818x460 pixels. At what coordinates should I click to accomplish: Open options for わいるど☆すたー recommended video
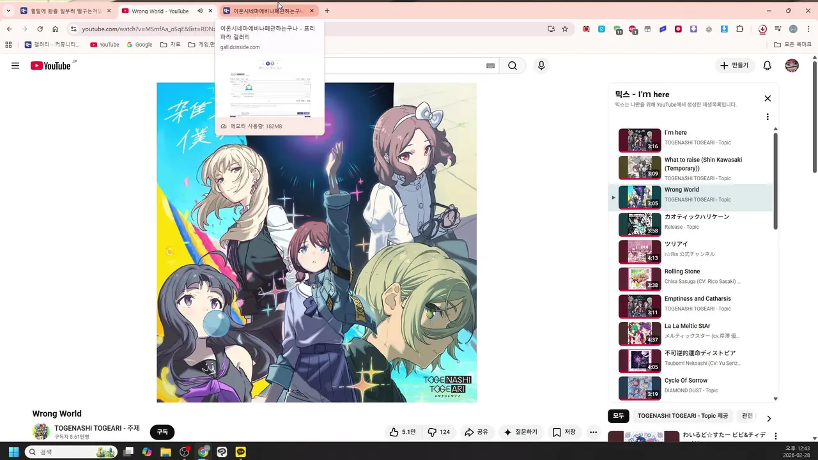click(x=776, y=436)
